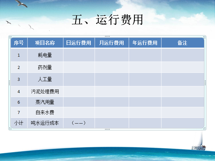Click the table's bottom-left corner handle
This screenshot has height=161, width=215.
10,129
